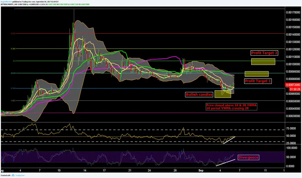Click the O:0.00073000 open value
The width and height of the screenshot is (302, 178).
tap(52, 4)
